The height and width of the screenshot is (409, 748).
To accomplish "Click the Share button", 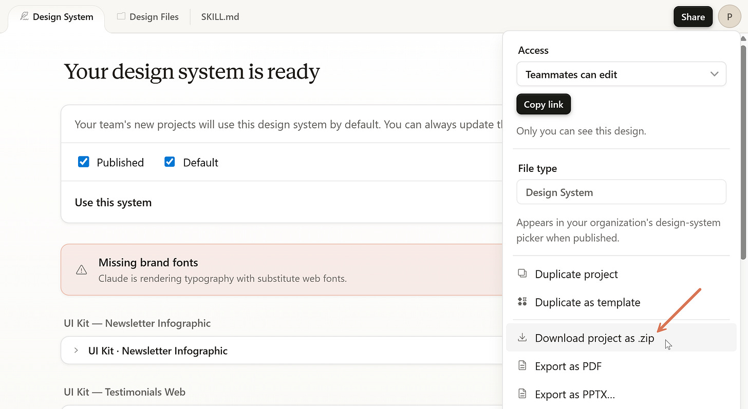I will click(x=693, y=17).
